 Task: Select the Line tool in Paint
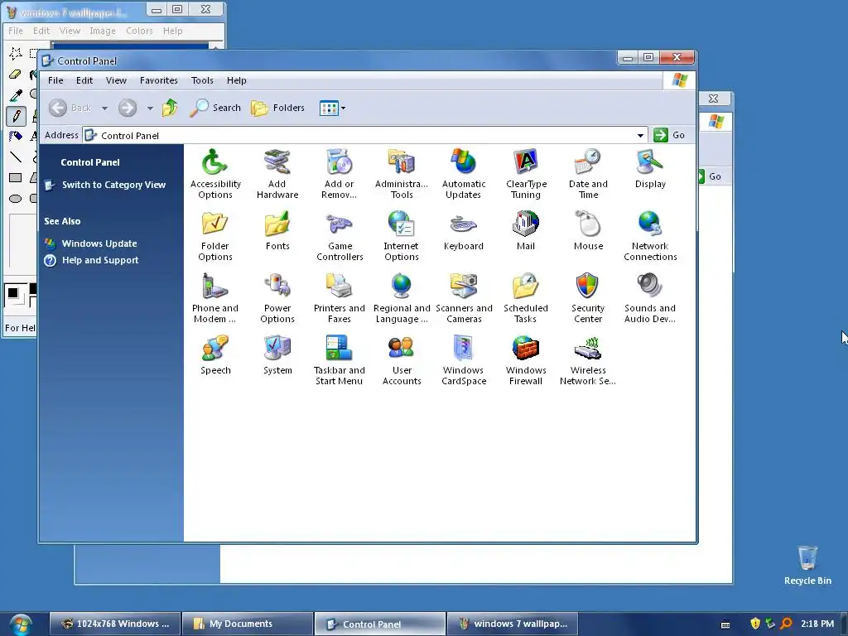[x=16, y=157]
